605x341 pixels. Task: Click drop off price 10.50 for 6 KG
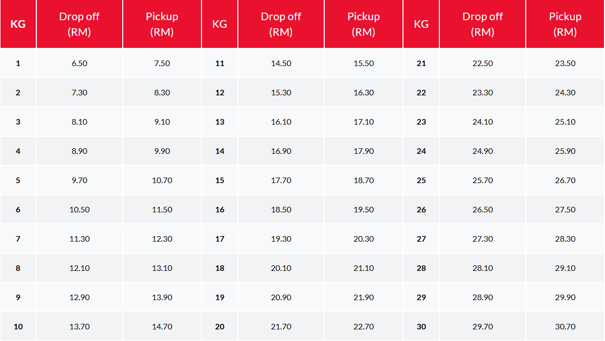(x=79, y=210)
